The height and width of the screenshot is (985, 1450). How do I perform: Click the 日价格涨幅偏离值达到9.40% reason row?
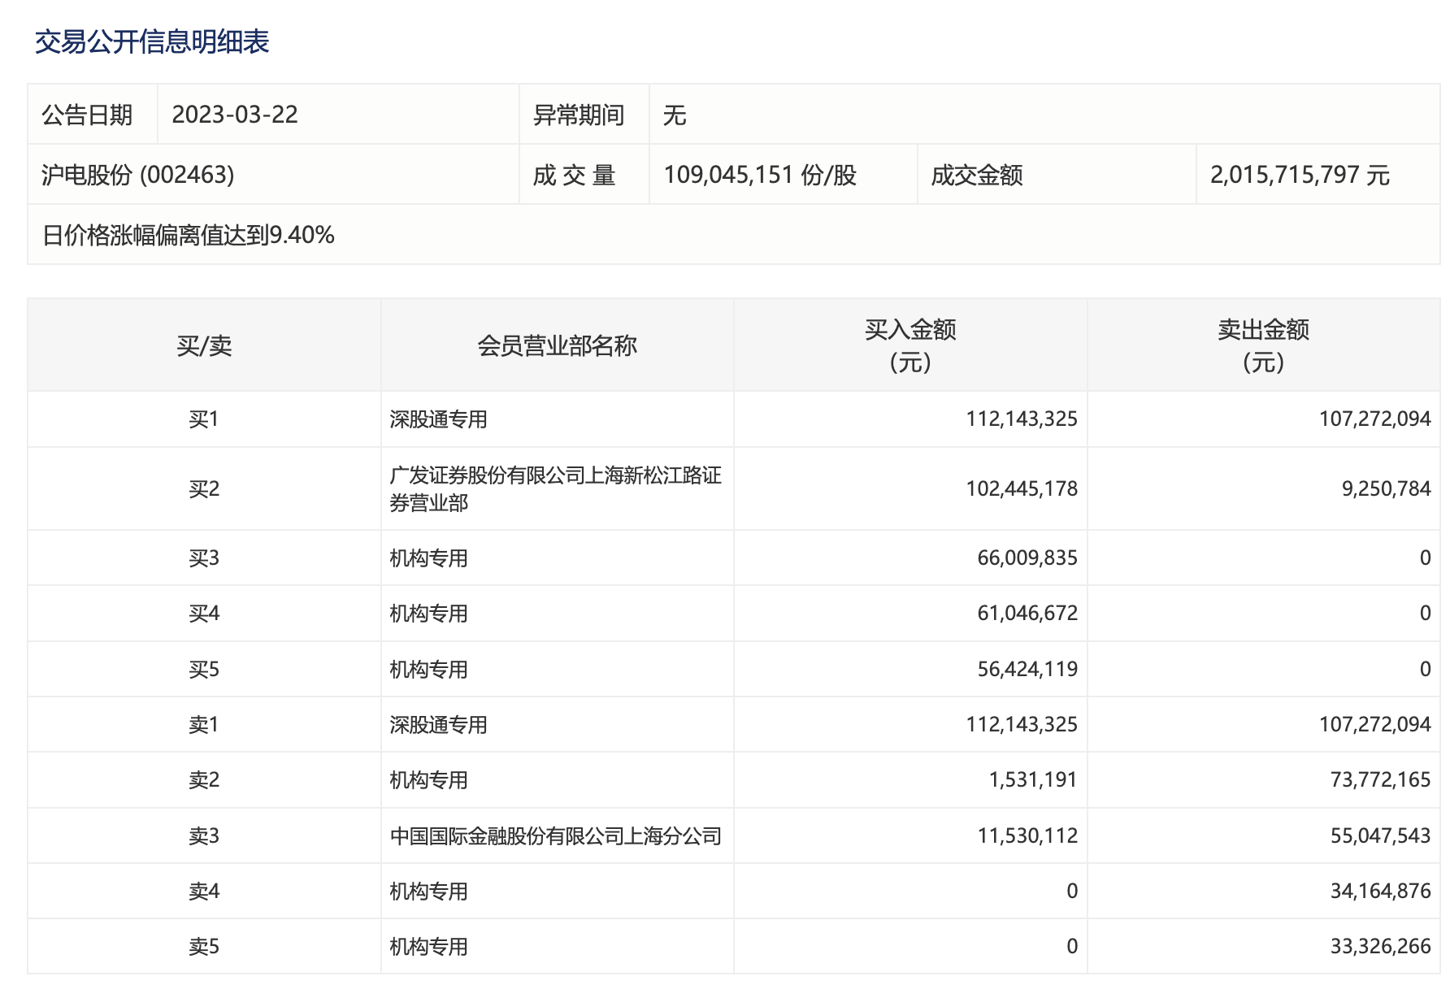coord(189,235)
